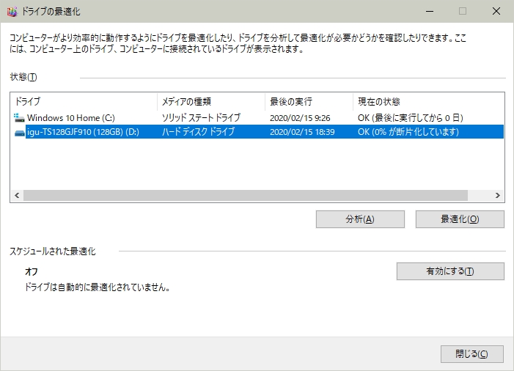Click the 最適化(O) optimize button
Screen dimensions: 514x371
point(460,219)
